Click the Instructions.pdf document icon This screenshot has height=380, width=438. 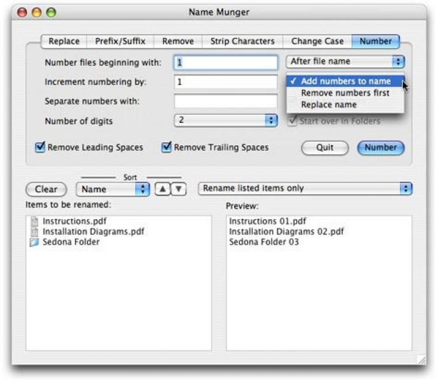pos(34,221)
